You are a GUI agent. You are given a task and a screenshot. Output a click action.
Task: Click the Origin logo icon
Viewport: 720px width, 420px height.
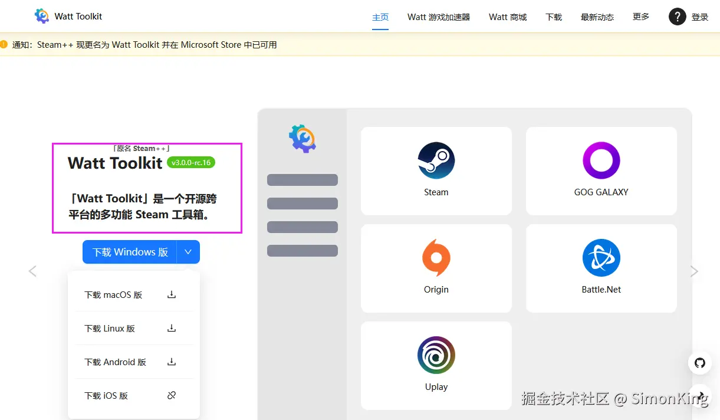436,258
